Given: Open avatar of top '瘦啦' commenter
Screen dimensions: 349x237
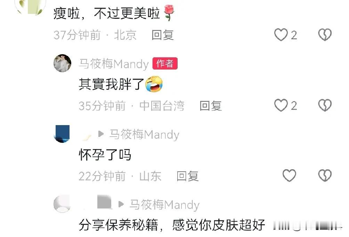Looking at the screenshot, I should (30, 6).
